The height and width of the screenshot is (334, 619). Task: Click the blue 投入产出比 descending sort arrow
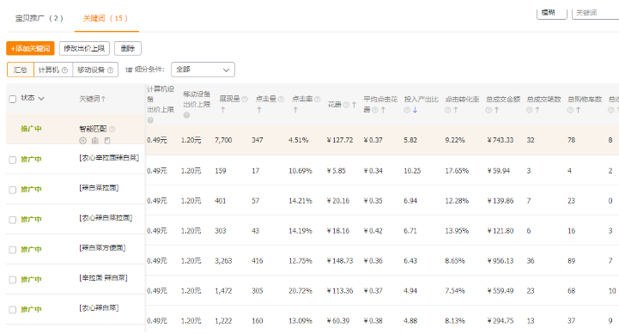click(x=415, y=110)
